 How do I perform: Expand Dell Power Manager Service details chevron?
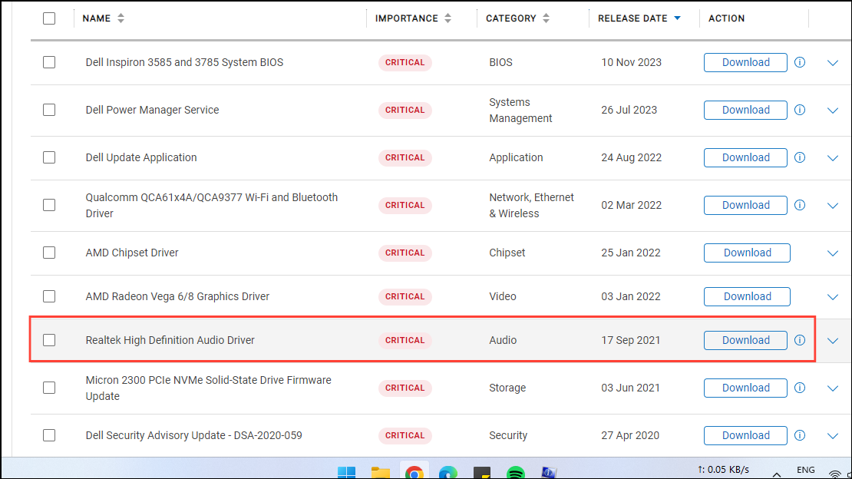tap(833, 111)
